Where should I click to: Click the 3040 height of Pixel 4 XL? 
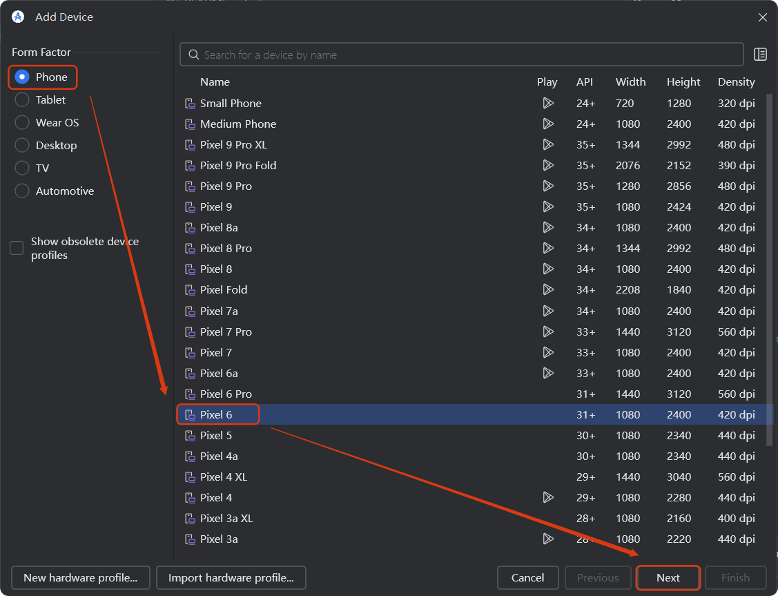(x=679, y=477)
